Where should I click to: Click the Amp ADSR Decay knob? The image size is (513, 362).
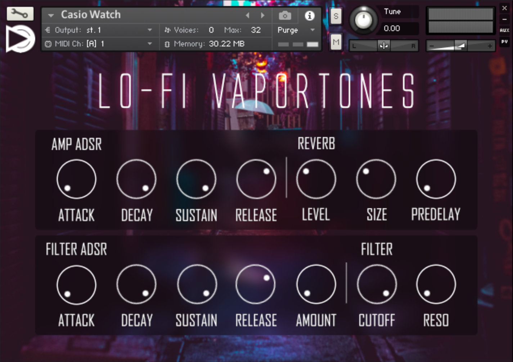click(x=136, y=179)
